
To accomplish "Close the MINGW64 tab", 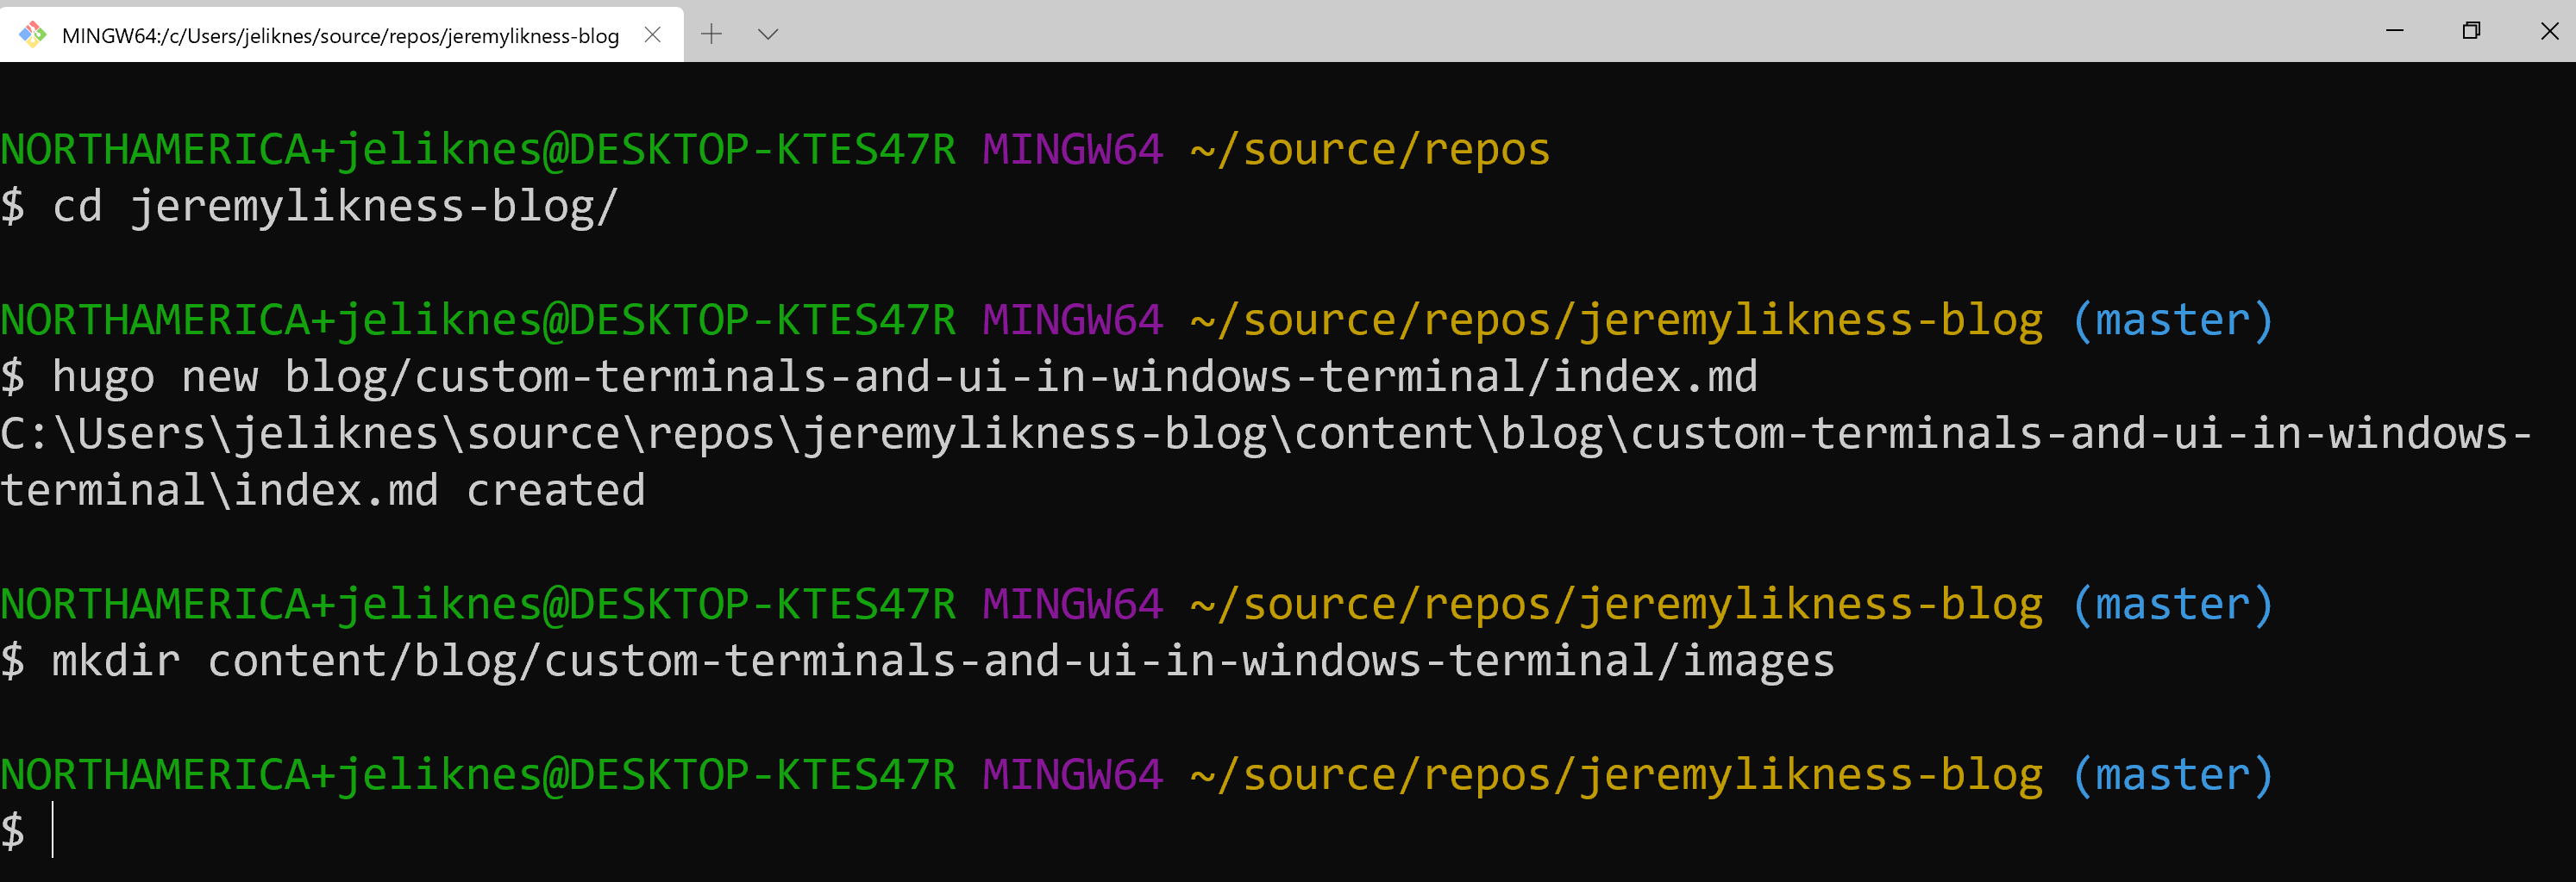I will click(x=653, y=34).
